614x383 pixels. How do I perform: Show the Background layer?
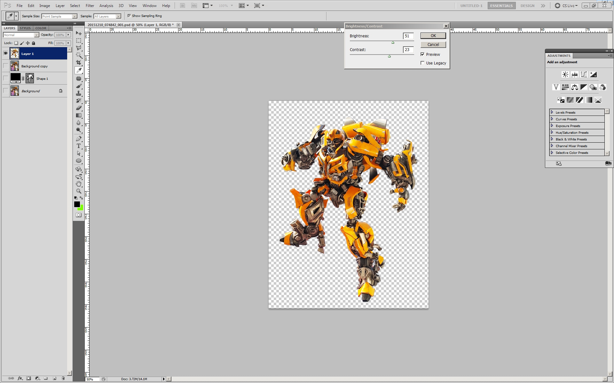pyautogui.click(x=5, y=91)
